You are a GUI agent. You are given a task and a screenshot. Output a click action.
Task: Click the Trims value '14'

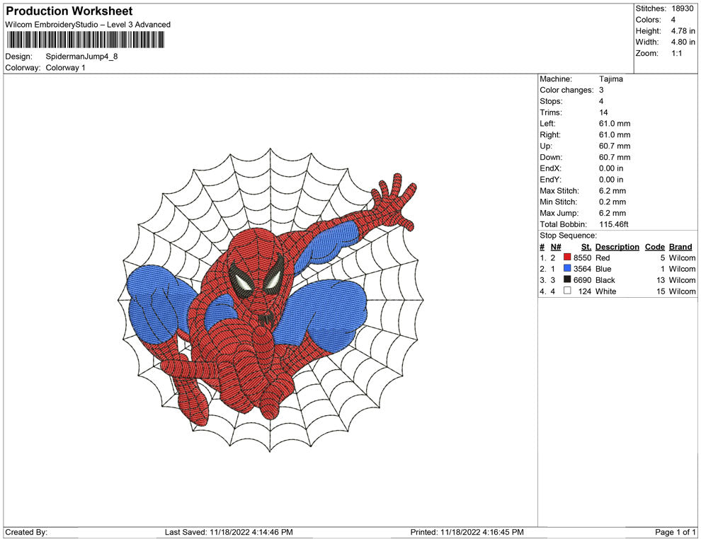click(x=603, y=112)
